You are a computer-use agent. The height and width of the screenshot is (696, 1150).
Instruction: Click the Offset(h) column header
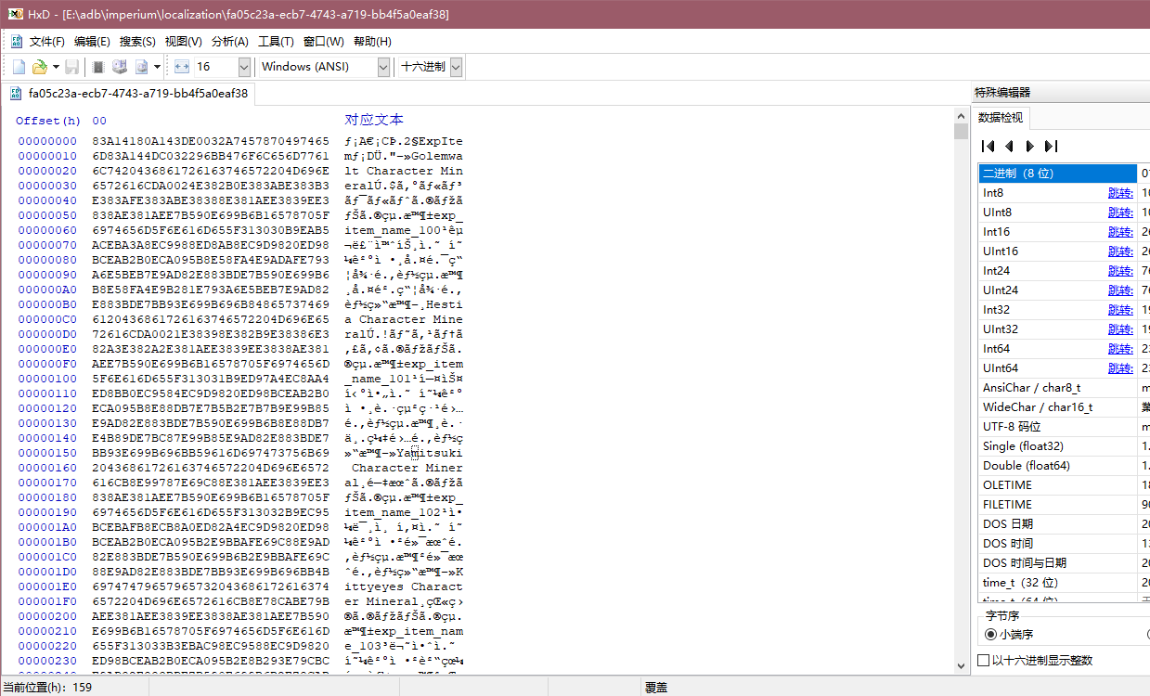pos(48,121)
